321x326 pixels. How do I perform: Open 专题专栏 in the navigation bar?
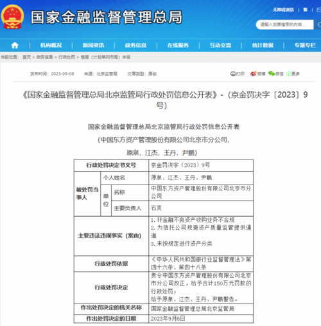(305, 45)
